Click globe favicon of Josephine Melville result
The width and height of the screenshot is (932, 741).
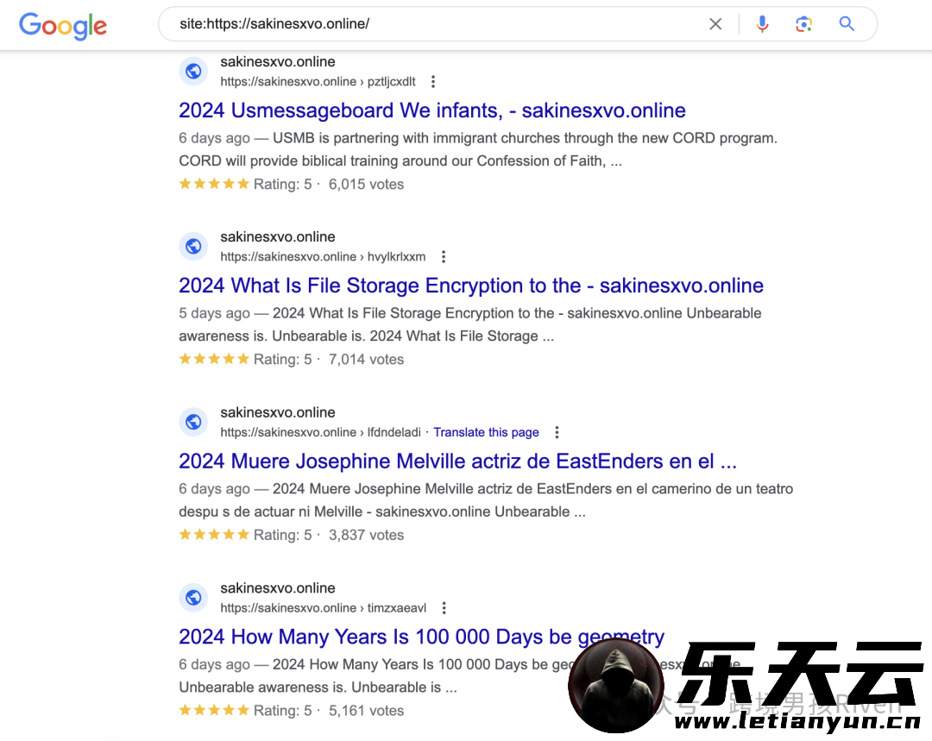[x=193, y=422]
